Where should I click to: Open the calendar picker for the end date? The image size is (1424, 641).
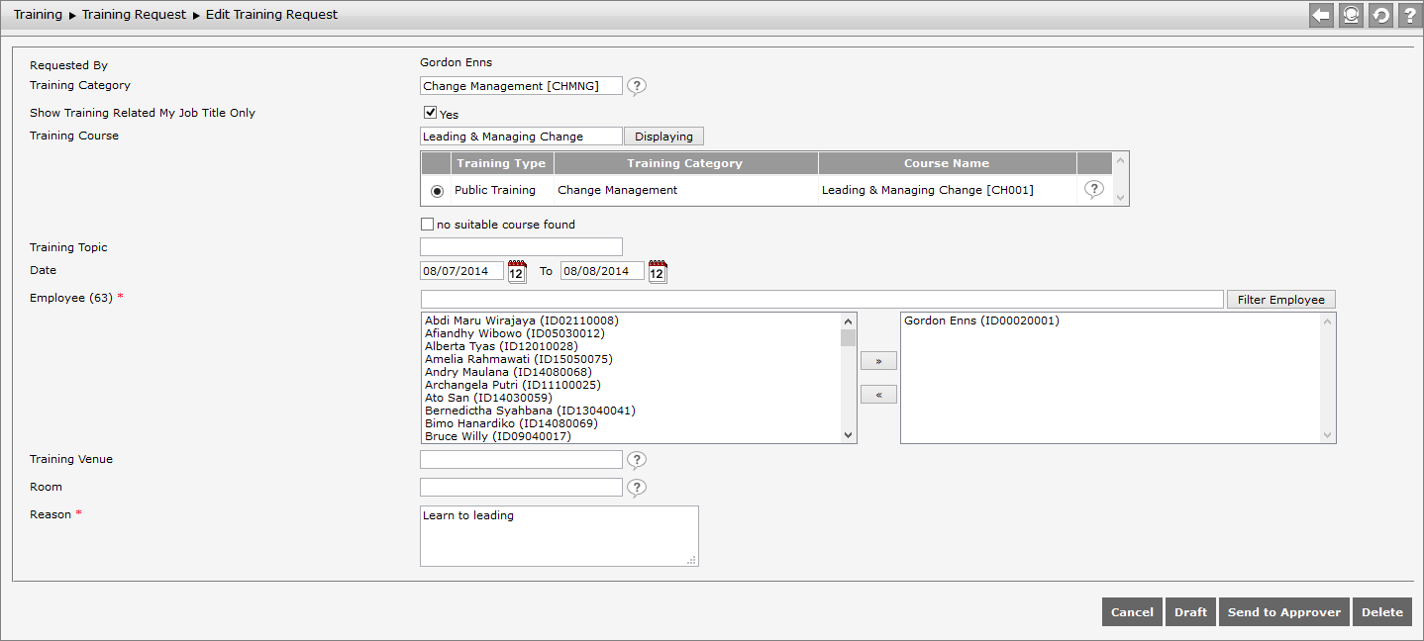coord(657,270)
